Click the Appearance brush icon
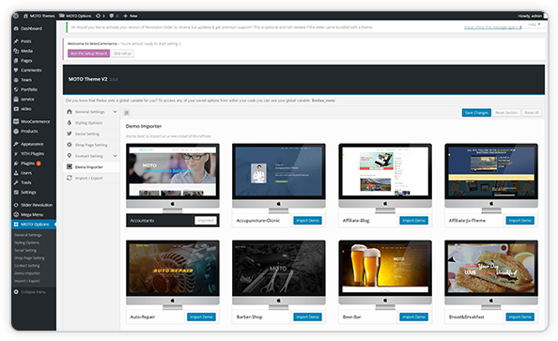The height and width of the screenshot is (341, 558). (x=16, y=144)
